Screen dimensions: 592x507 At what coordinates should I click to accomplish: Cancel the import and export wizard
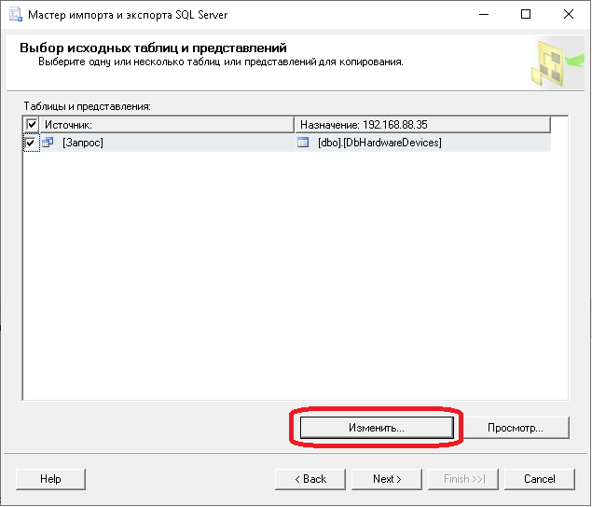coord(540,479)
